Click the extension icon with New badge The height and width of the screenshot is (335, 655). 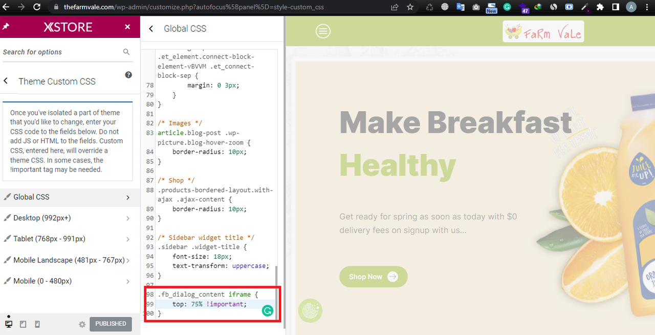coord(491,7)
